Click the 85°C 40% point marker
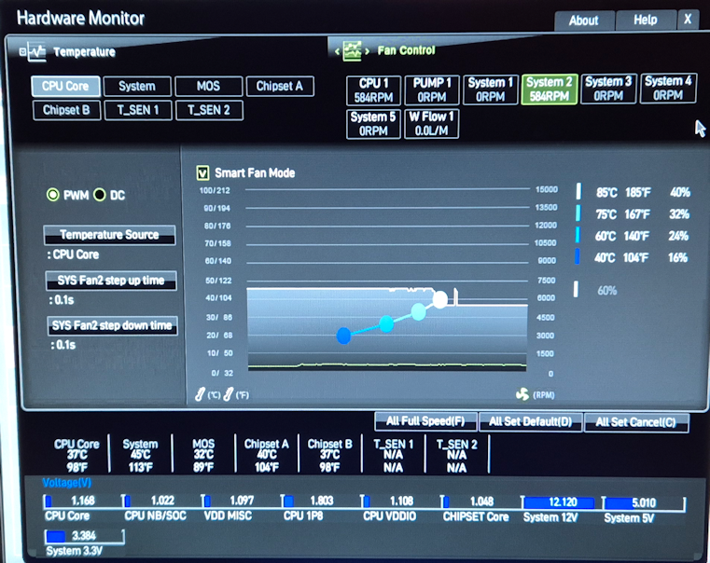The width and height of the screenshot is (710, 563). pyautogui.click(x=578, y=191)
